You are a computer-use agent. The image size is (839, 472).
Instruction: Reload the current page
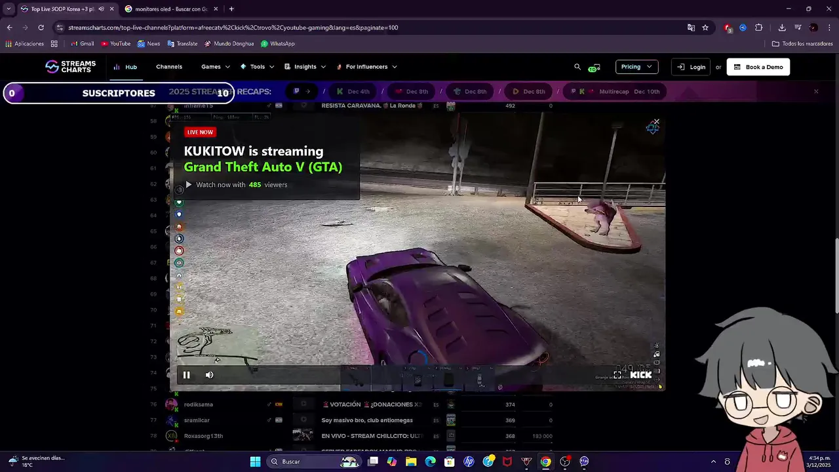tap(41, 28)
